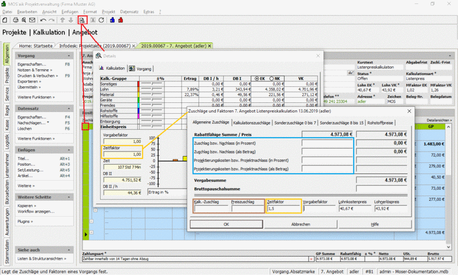Image resolution: width=458 pixels, height=275 pixels.
Task: Clear the Zahlungsart field with red X
Action: tap(311, 259)
